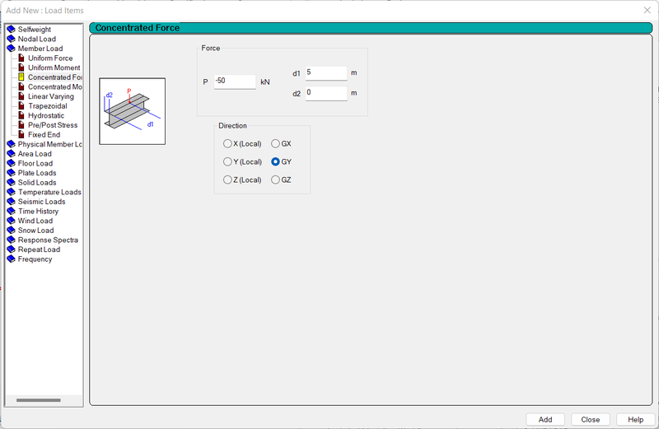Click the beam load diagram thumbnail

(133, 111)
